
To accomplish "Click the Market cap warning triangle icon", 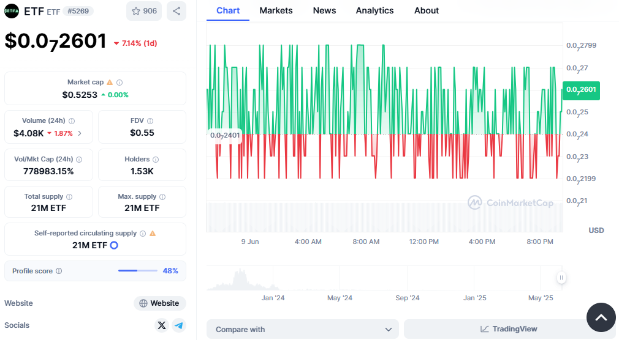I will [110, 82].
